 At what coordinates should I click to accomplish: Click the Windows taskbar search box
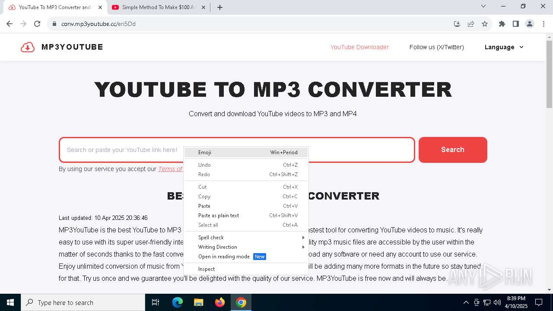tap(83, 302)
